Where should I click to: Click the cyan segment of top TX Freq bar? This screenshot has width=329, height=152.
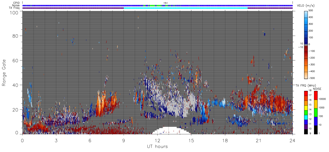(186, 8)
